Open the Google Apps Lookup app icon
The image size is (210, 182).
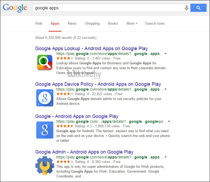coord(45,62)
